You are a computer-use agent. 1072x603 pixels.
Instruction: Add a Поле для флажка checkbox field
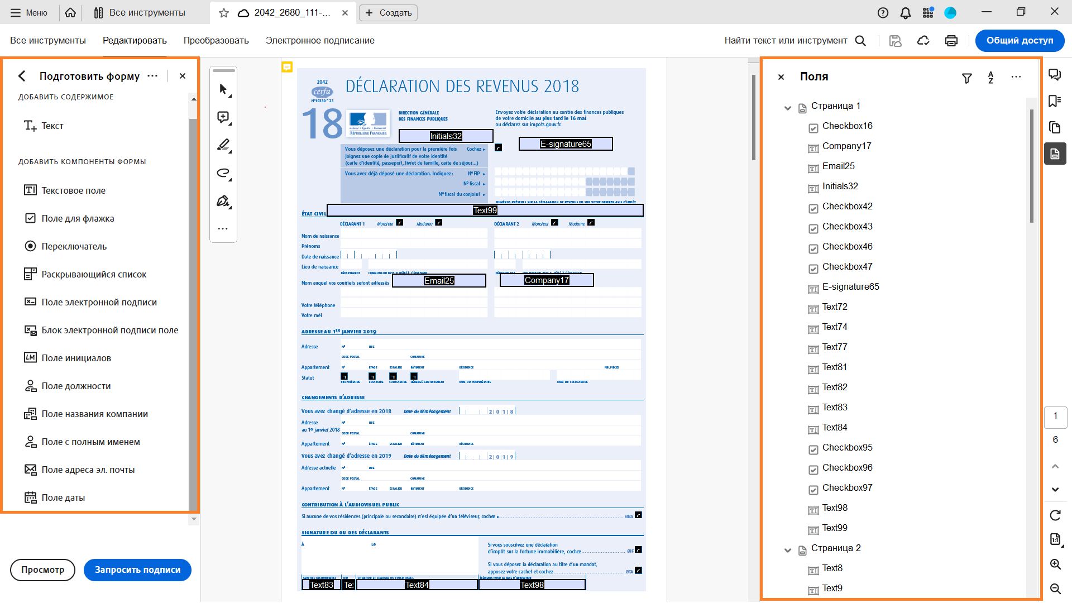[x=78, y=218]
